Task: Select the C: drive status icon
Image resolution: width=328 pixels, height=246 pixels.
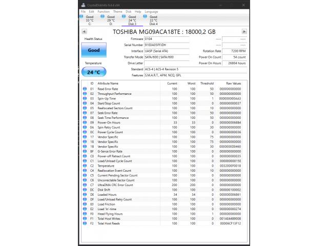Action: [81, 16]
